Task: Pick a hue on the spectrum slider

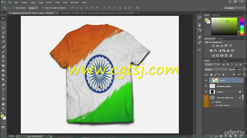Action: (242, 26)
